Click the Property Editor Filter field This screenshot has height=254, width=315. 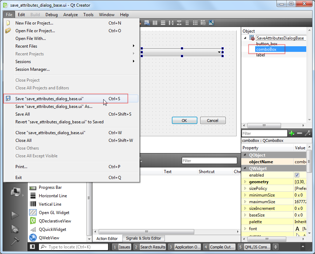click(264, 133)
